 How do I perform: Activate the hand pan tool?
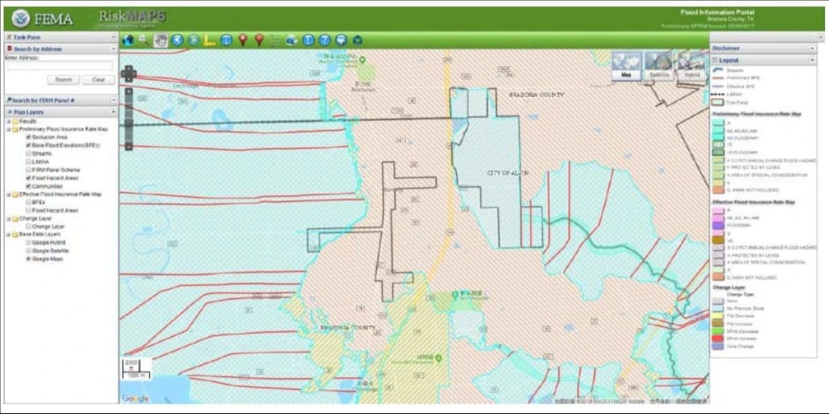pyautogui.click(x=161, y=40)
